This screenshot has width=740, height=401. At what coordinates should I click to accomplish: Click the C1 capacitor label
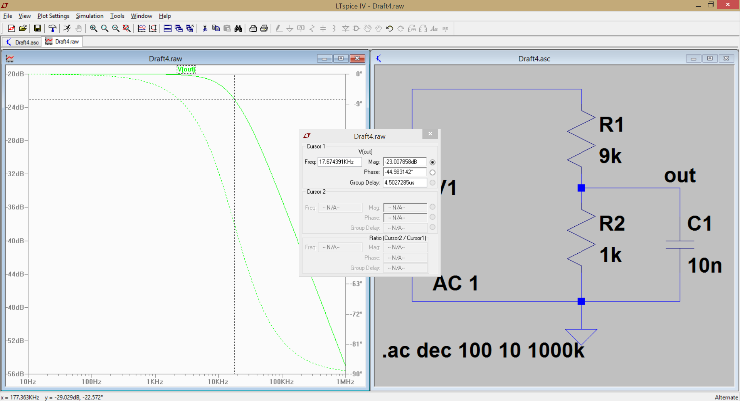click(x=700, y=223)
